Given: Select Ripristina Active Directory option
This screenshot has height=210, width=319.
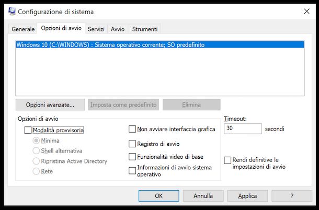Looking at the screenshot, I should coord(36,161).
